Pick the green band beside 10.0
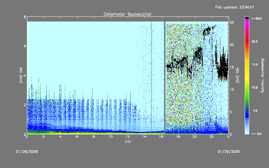 coord(247,89)
